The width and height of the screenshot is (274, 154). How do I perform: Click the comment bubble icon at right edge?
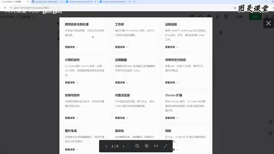(271, 133)
